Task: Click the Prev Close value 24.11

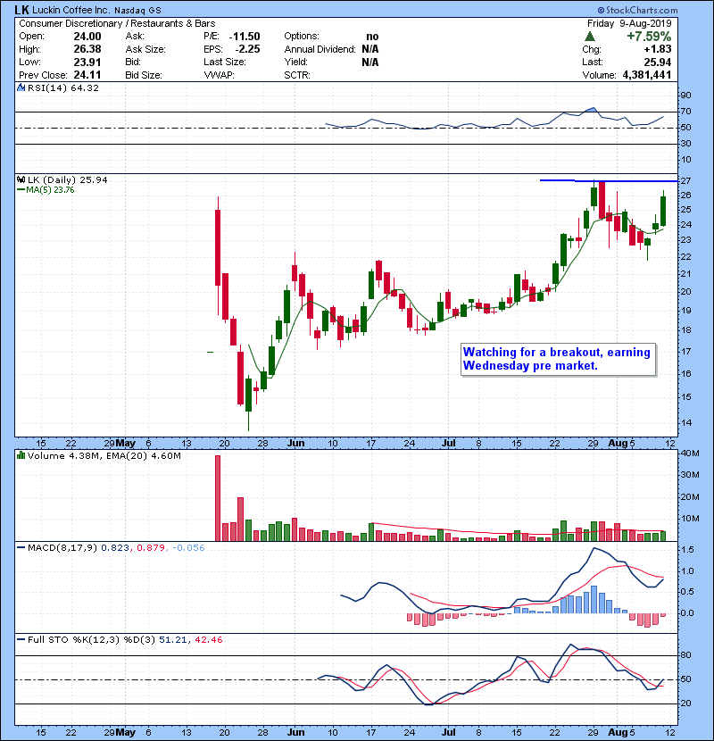Action: click(87, 75)
